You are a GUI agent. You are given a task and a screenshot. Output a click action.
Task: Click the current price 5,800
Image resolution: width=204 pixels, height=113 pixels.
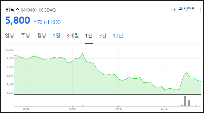tap(17, 21)
